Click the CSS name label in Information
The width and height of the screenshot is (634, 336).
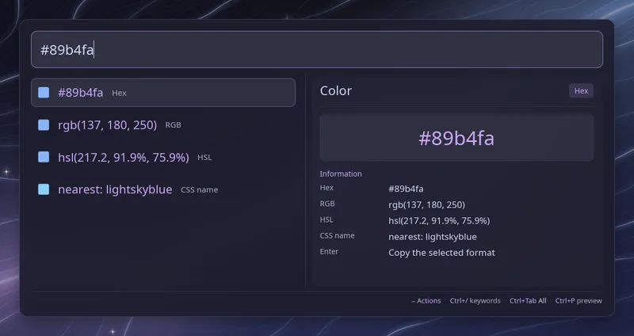tap(338, 235)
